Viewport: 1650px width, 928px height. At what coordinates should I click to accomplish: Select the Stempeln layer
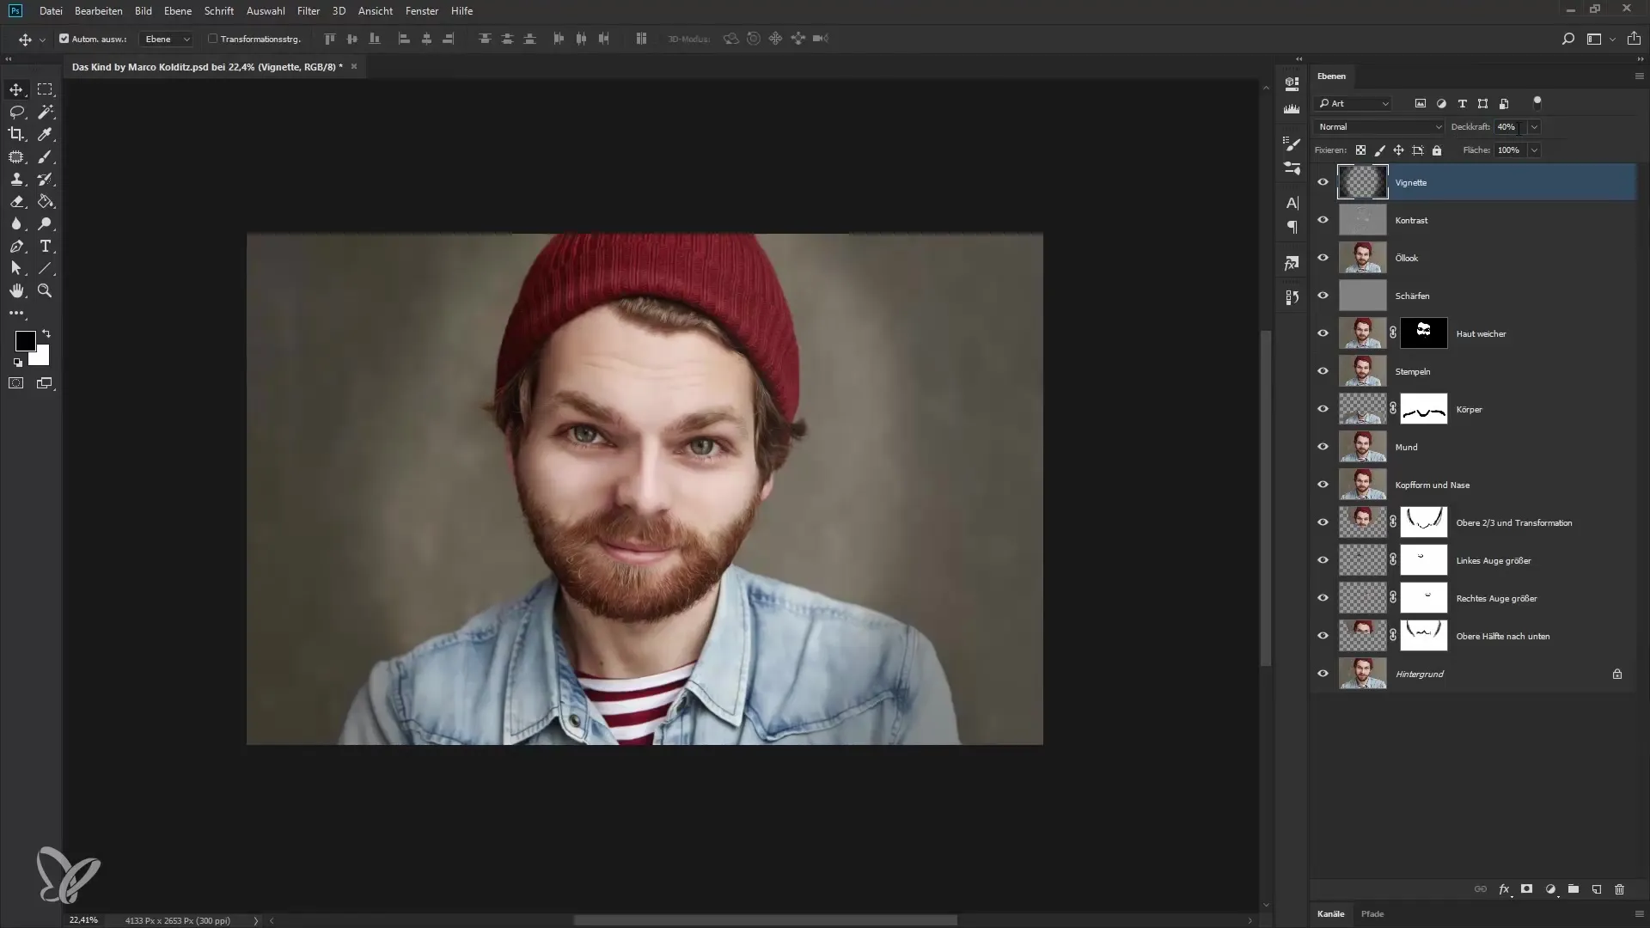[x=1474, y=371]
